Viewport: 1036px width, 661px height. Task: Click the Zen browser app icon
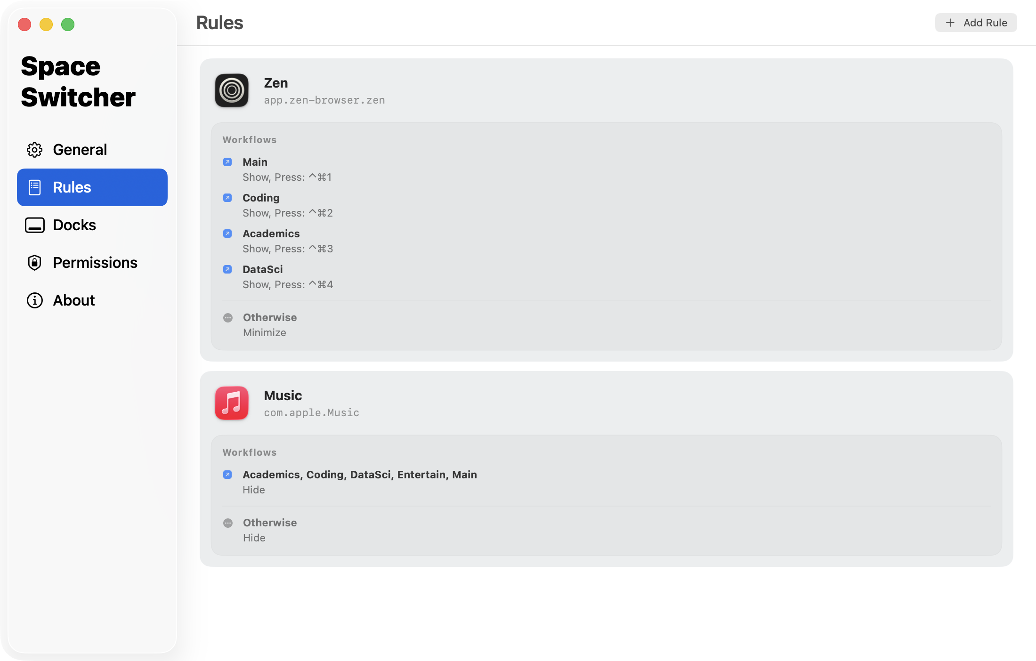[232, 90]
